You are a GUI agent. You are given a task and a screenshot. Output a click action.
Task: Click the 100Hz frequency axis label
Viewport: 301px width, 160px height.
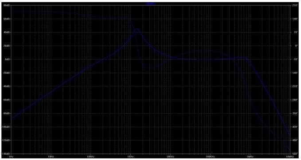[90, 157]
